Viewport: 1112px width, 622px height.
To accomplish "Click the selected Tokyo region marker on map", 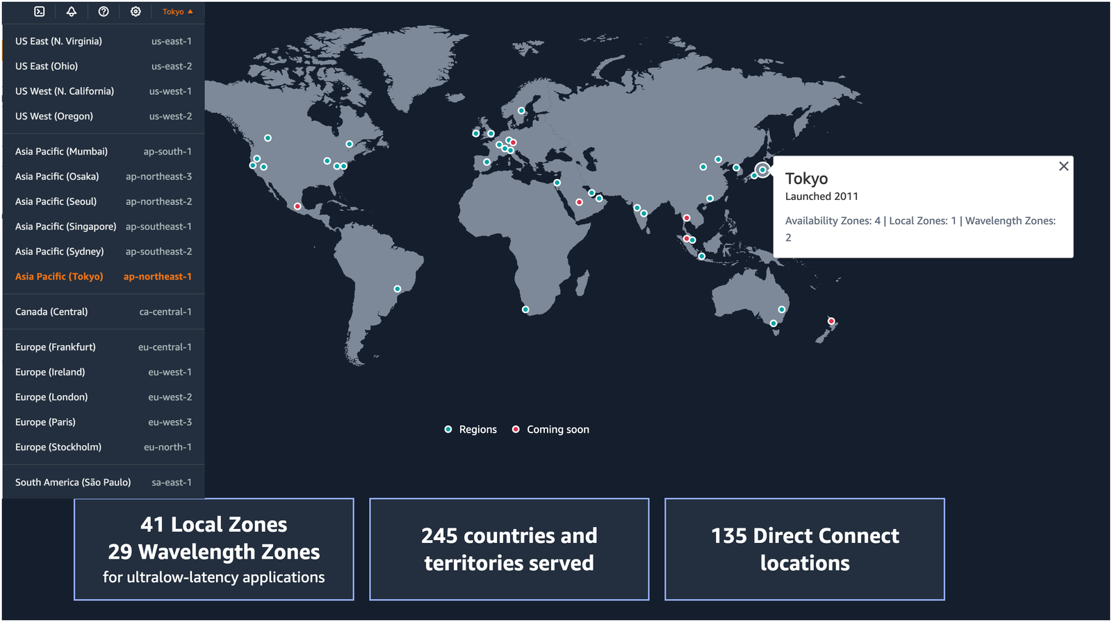I will 762,170.
